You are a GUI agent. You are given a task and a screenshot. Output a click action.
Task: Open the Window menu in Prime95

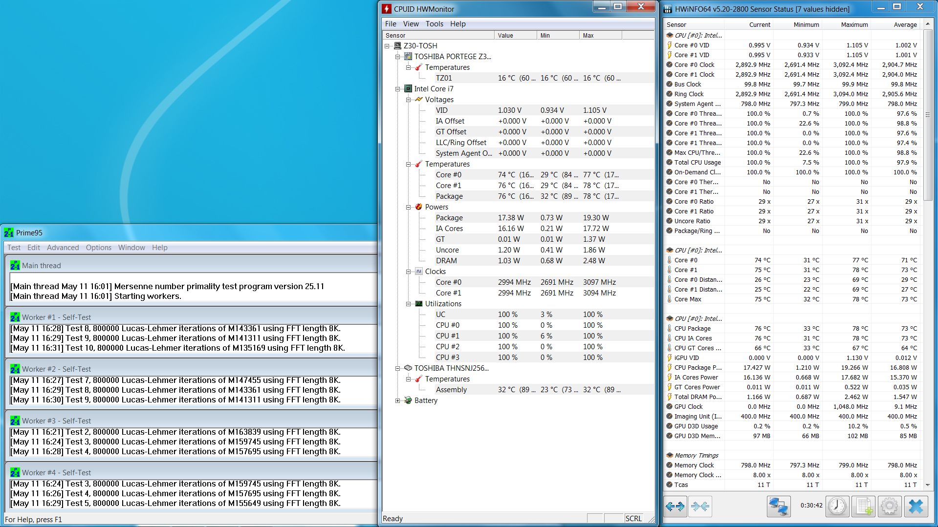pyautogui.click(x=131, y=248)
